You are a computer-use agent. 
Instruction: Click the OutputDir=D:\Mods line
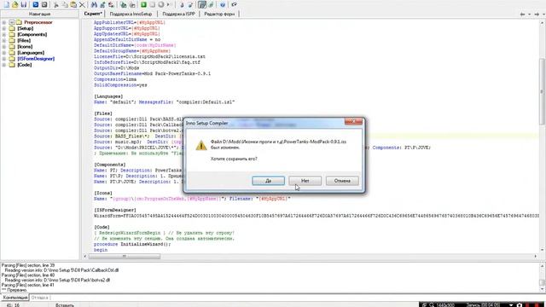pyautogui.click(x=116, y=68)
